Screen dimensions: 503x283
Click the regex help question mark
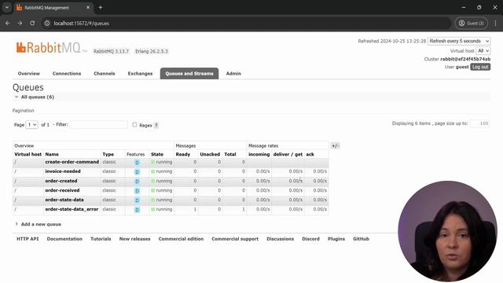click(x=156, y=125)
